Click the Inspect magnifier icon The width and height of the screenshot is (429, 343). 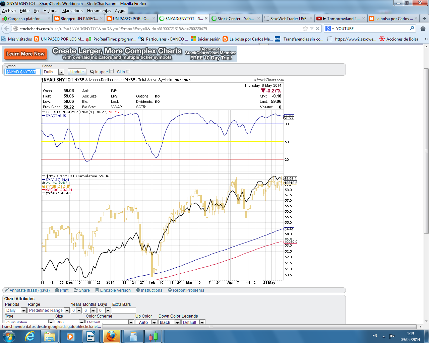pos(92,72)
